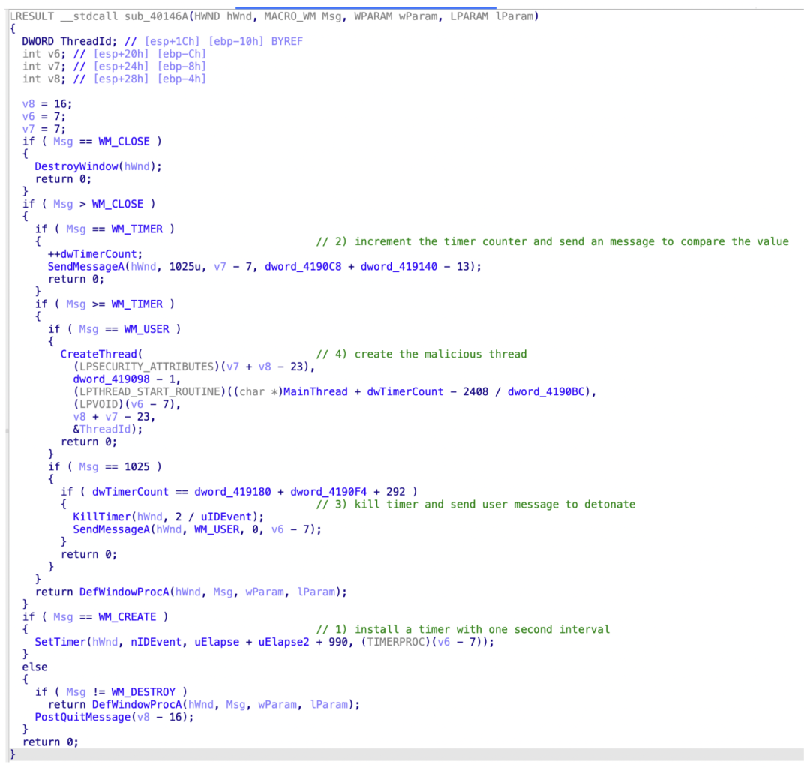Select HWND type in the function signature

click(207, 16)
